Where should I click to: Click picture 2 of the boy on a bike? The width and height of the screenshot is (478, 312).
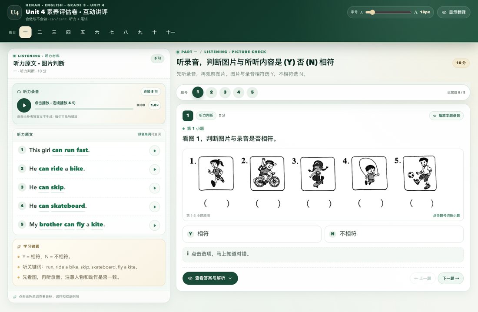pyautogui.click(x=267, y=174)
